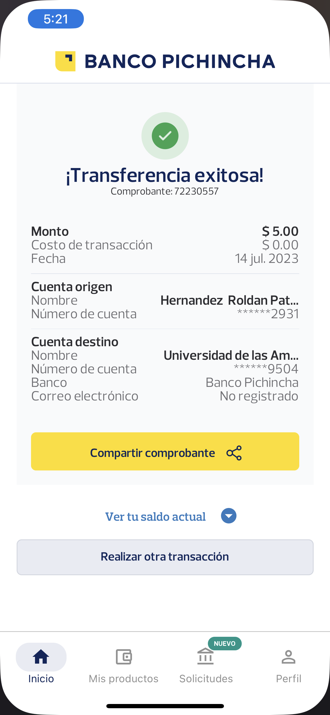Viewport: 330px width, 715px height.
Task: Tap the truncated name Hernandez Roldan Pat...
Action: (x=229, y=300)
